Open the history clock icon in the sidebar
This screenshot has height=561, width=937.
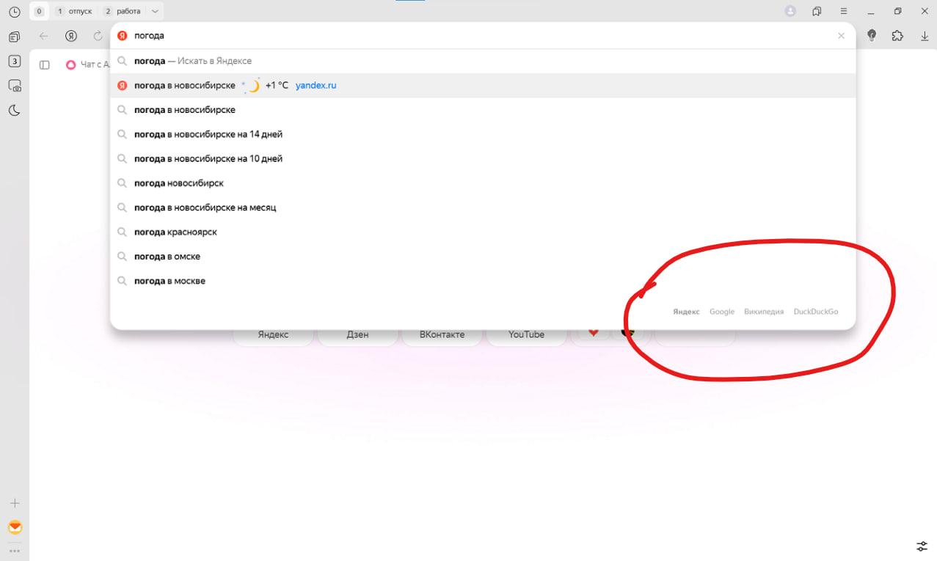[14, 12]
